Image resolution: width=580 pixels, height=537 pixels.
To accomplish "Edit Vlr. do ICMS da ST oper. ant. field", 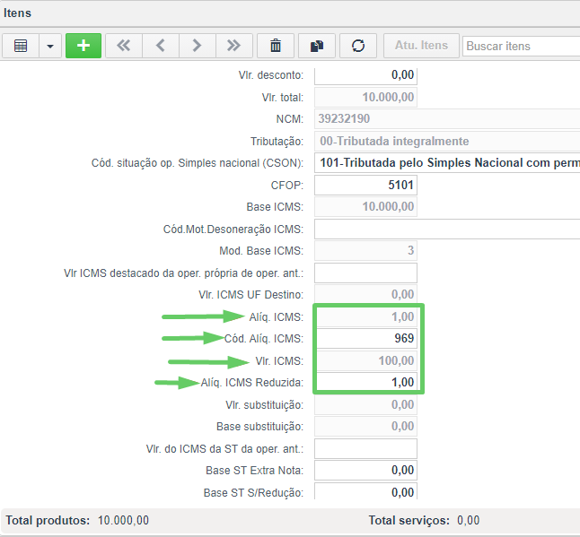I will [x=365, y=449].
